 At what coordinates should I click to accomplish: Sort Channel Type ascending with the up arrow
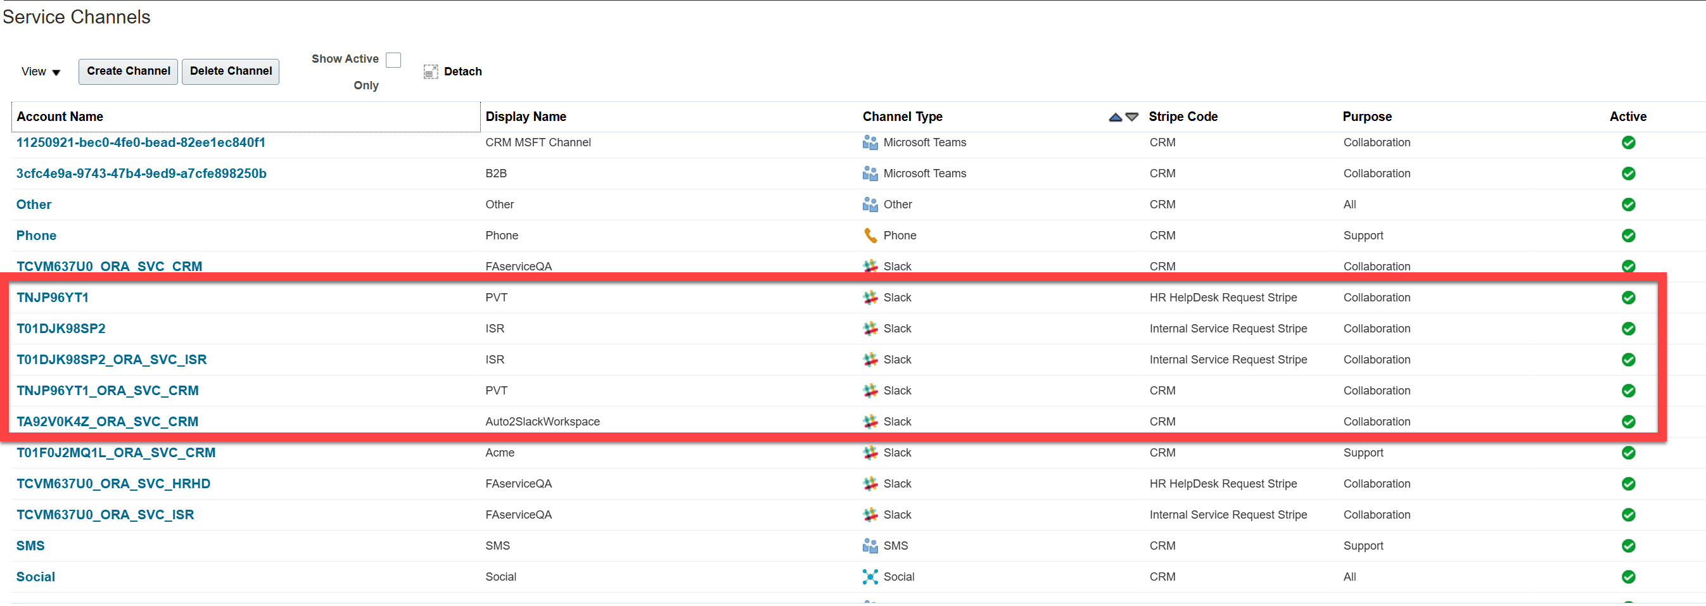click(x=1115, y=117)
